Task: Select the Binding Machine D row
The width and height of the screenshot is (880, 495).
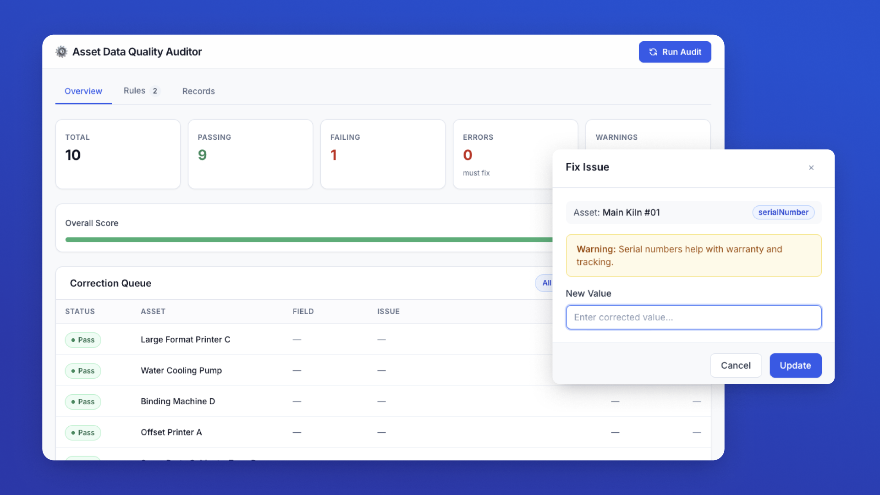Action: pyautogui.click(x=383, y=401)
